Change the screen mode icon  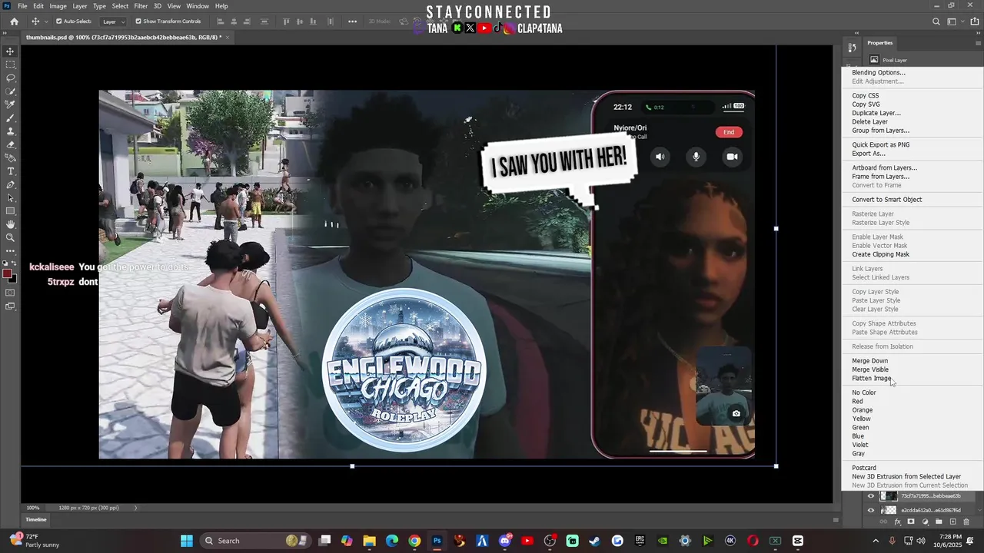coord(10,306)
